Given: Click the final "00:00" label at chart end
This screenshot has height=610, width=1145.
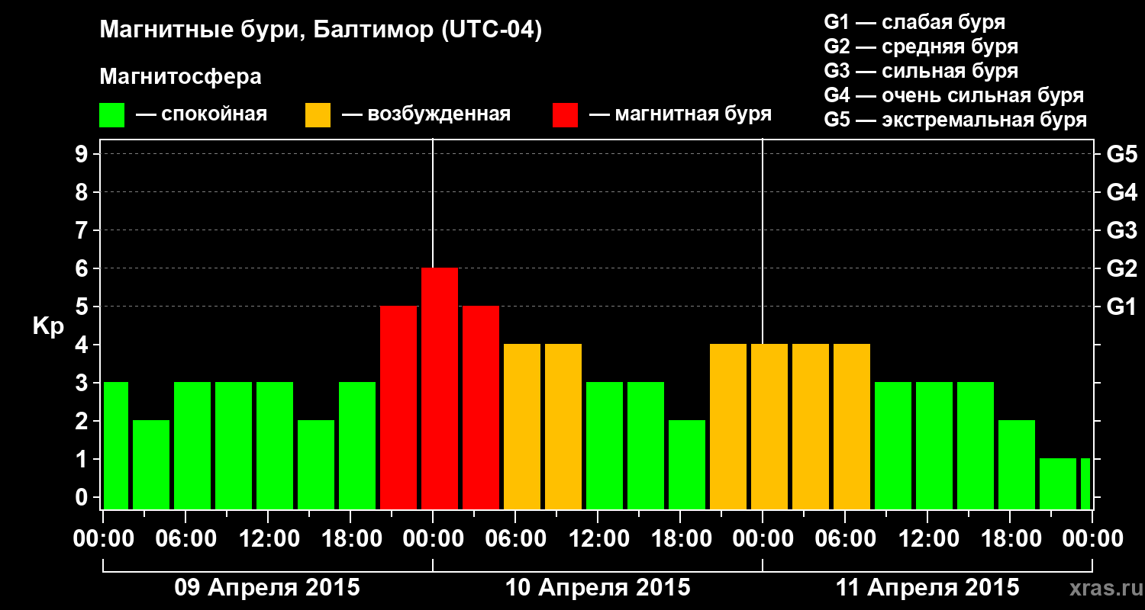Looking at the screenshot, I should pyautogui.click(x=1092, y=538).
